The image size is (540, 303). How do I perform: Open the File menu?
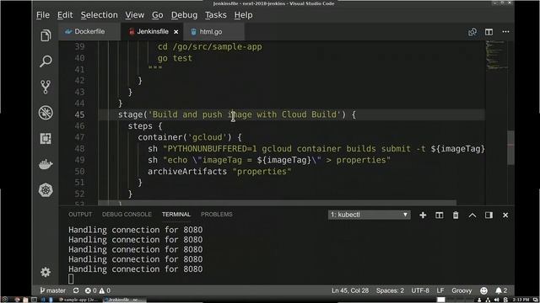(43, 15)
